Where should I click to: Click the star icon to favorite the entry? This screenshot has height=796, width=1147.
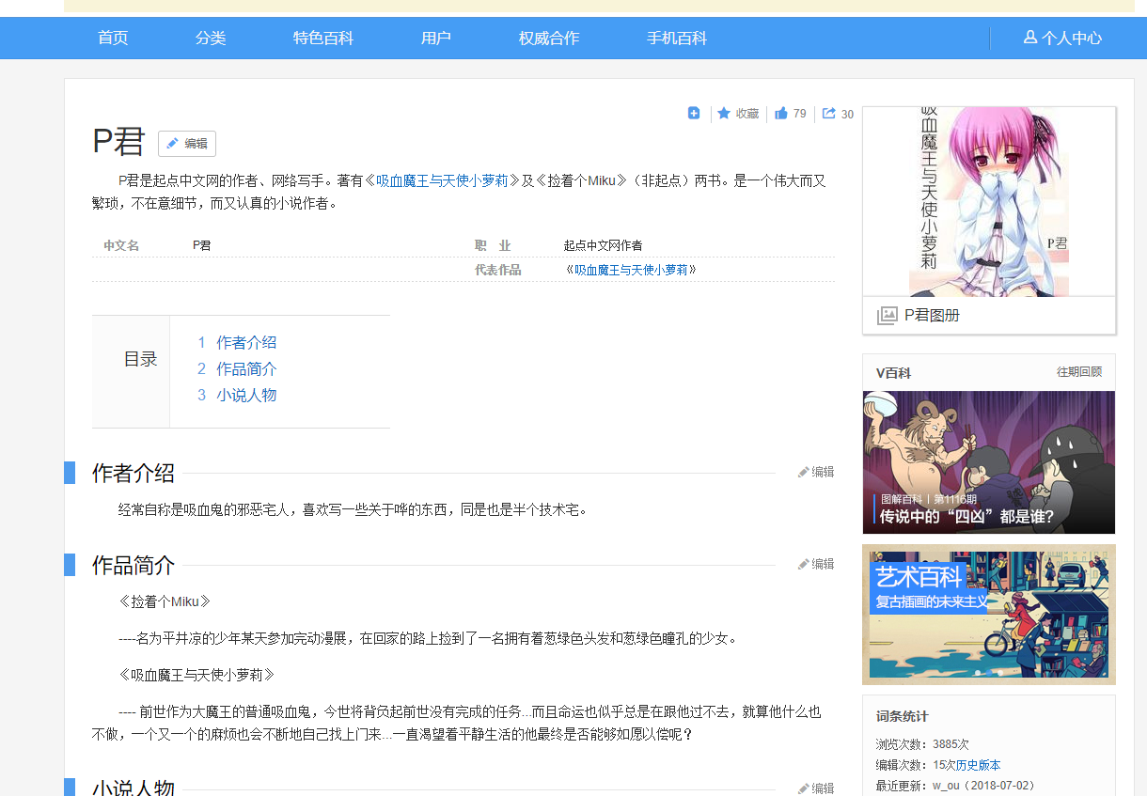point(724,114)
